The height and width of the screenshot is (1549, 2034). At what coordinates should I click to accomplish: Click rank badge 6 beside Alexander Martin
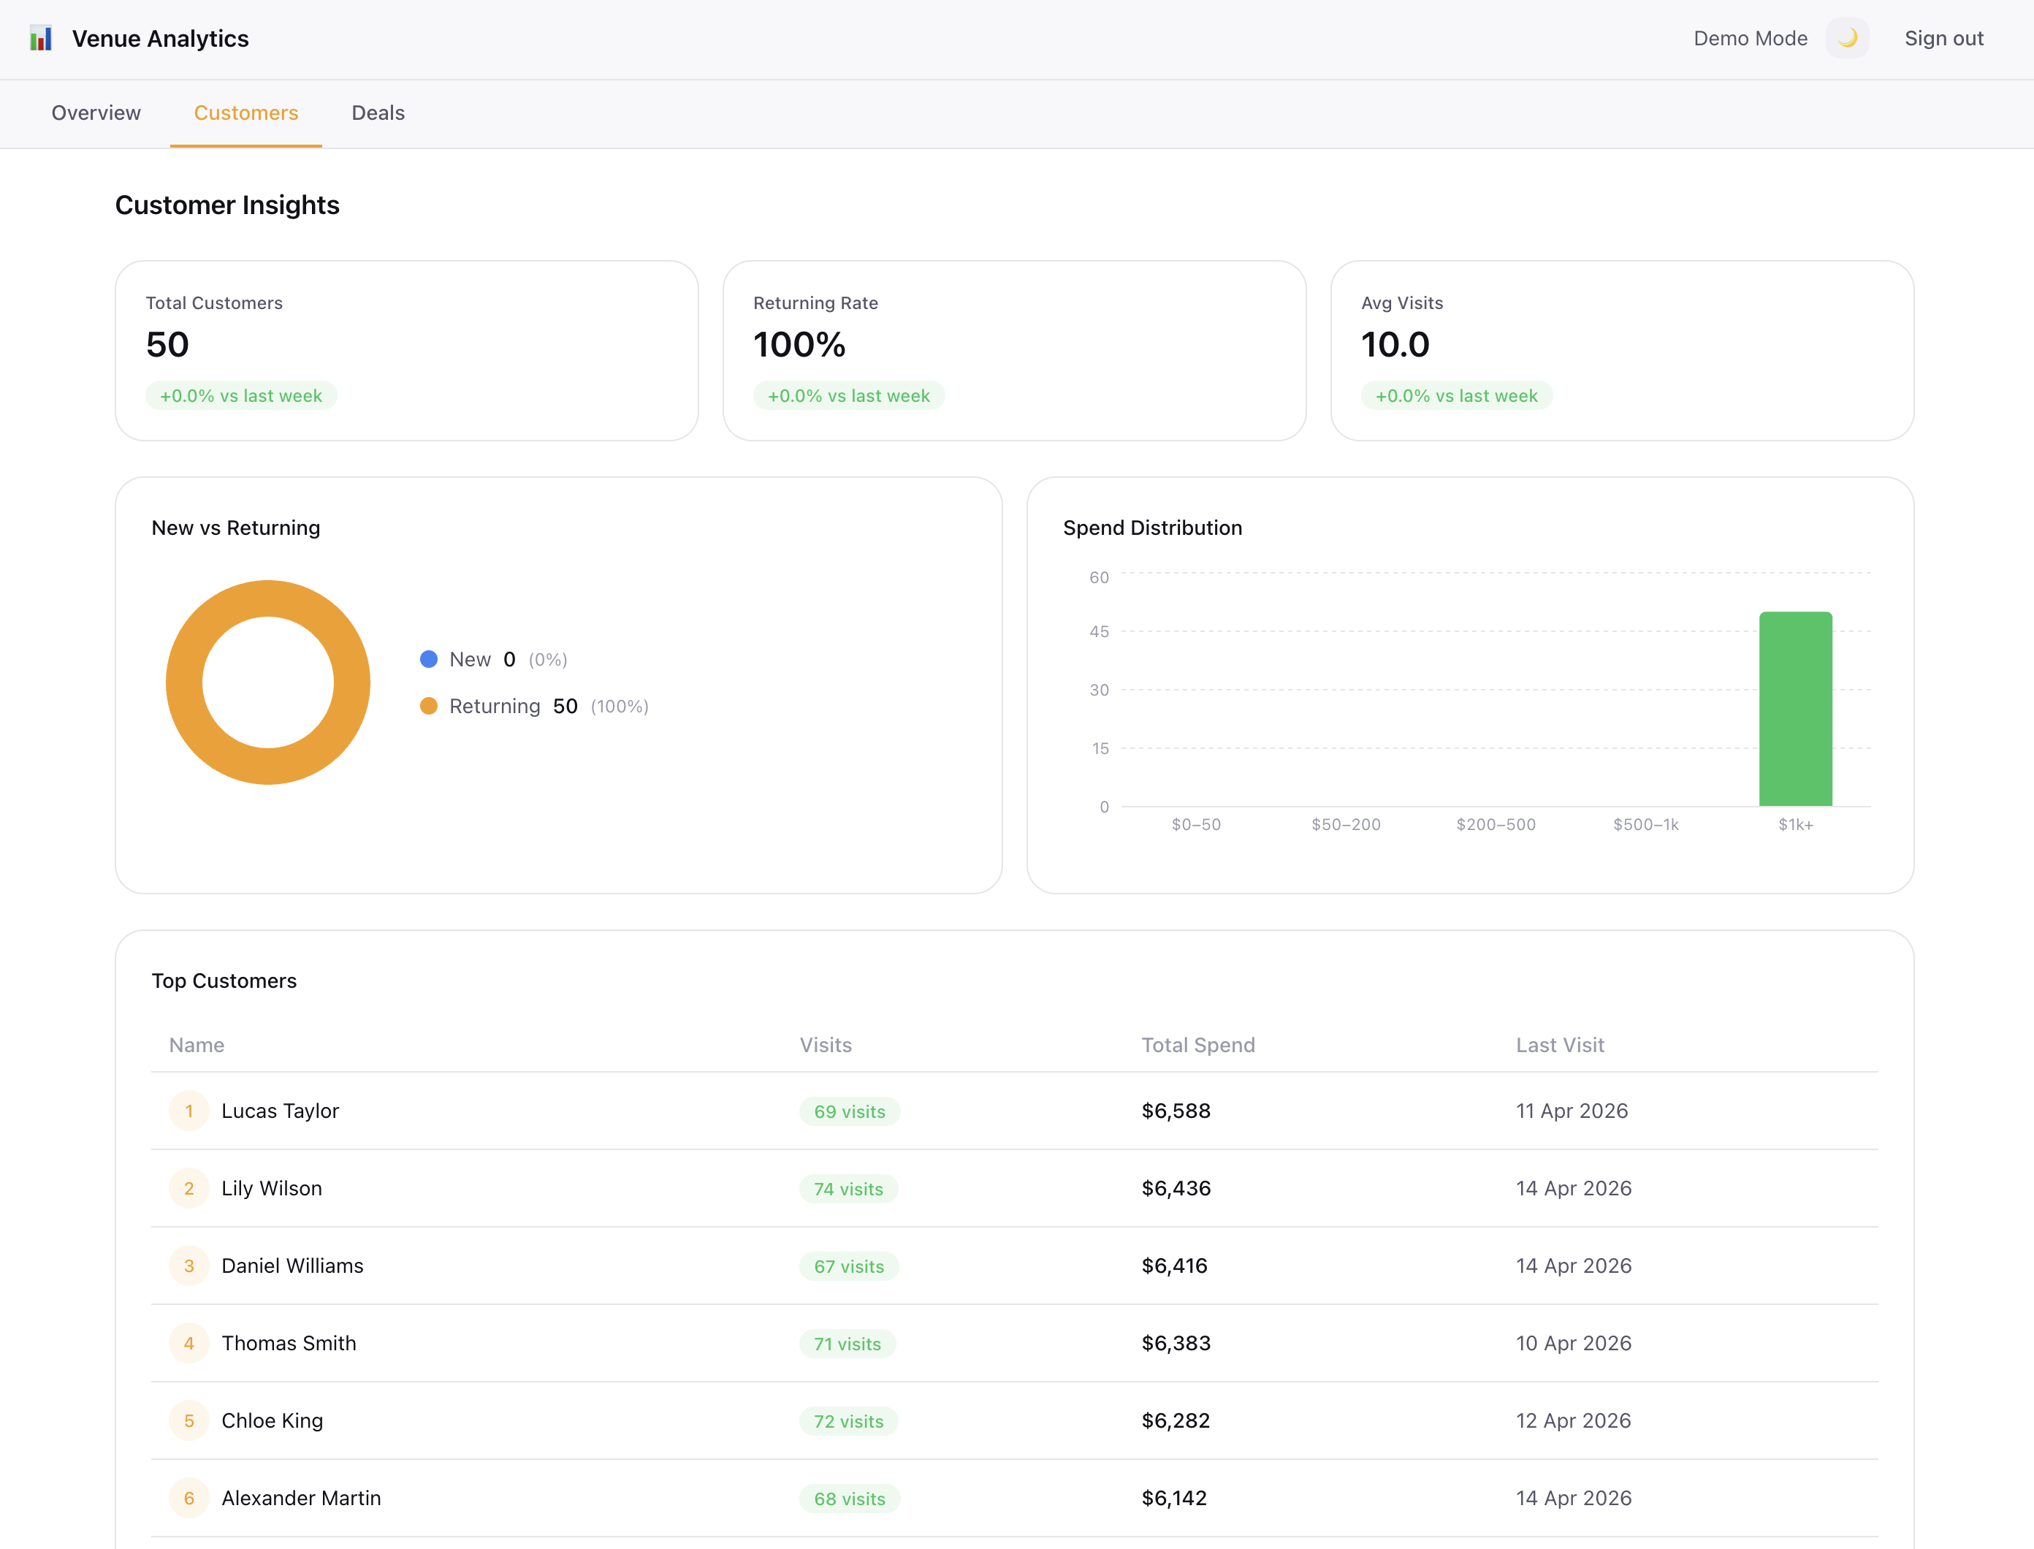pyautogui.click(x=188, y=1499)
